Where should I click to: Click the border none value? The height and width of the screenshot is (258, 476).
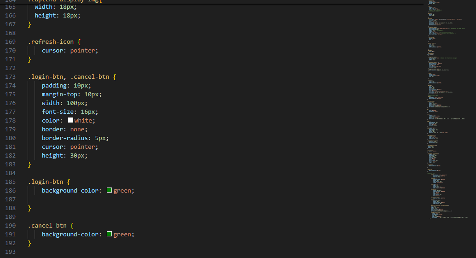tap(77, 129)
